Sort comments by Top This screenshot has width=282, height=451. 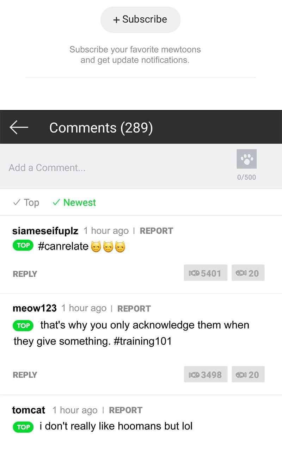point(26,203)
